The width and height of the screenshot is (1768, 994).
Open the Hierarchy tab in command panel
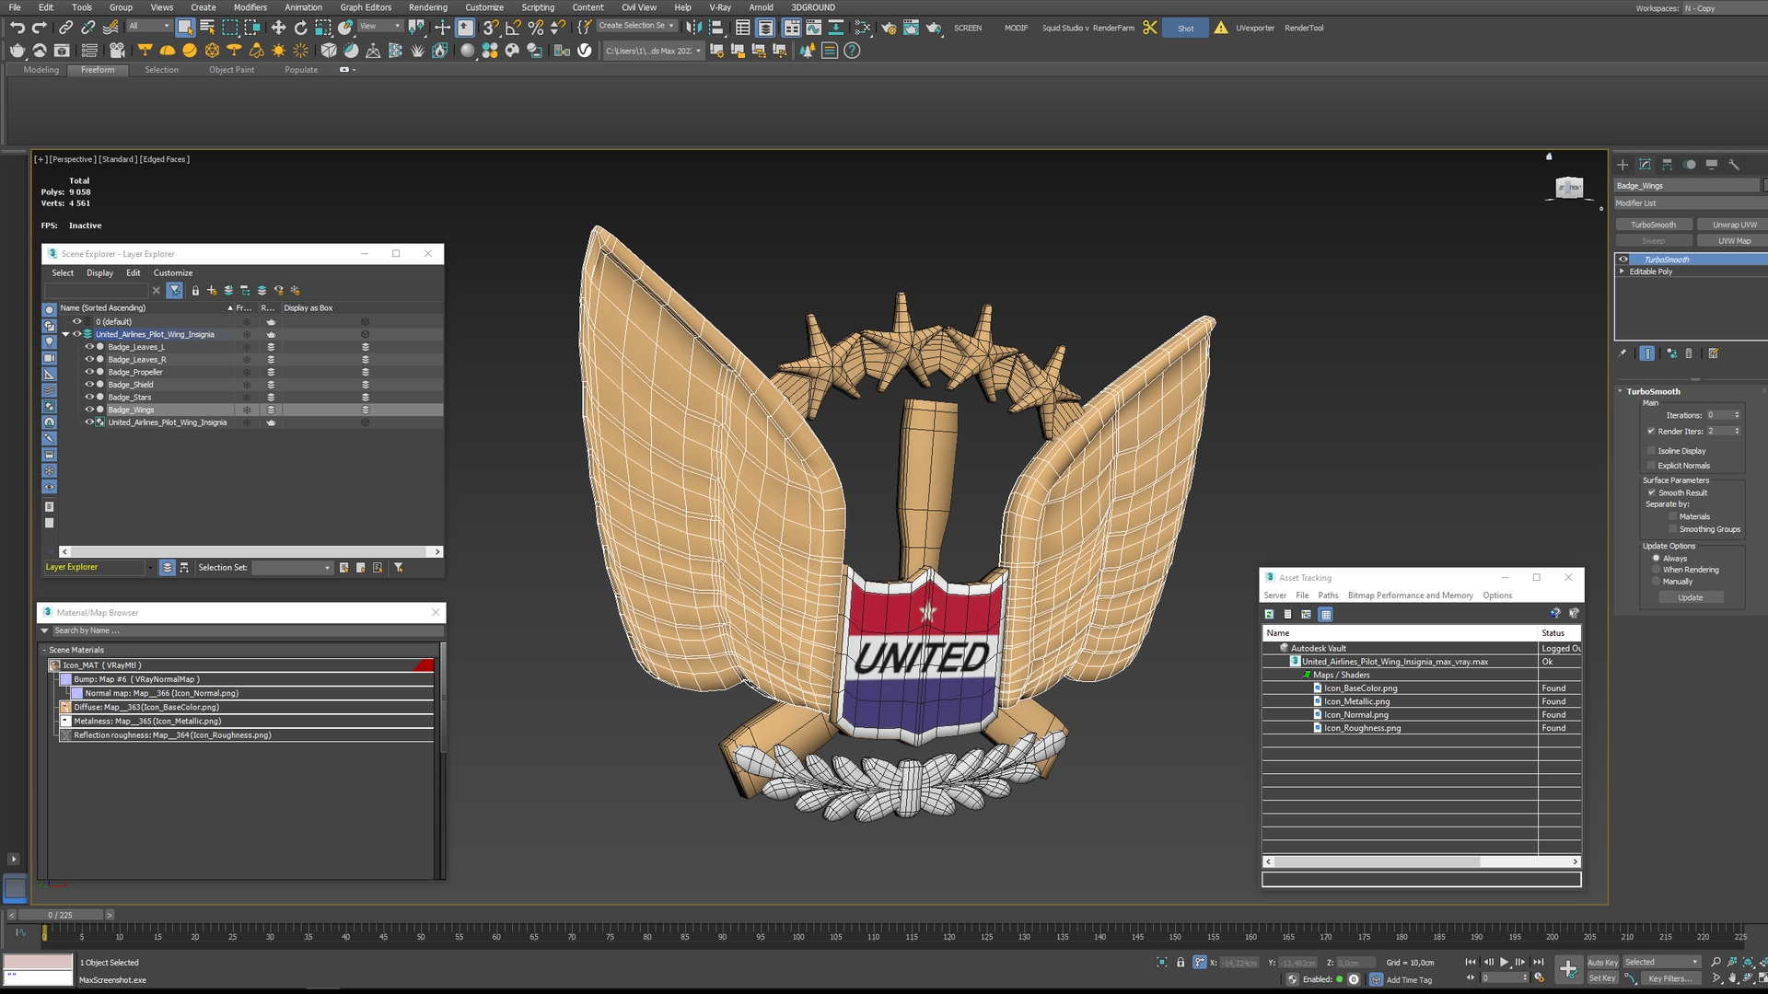(1667, 165)
